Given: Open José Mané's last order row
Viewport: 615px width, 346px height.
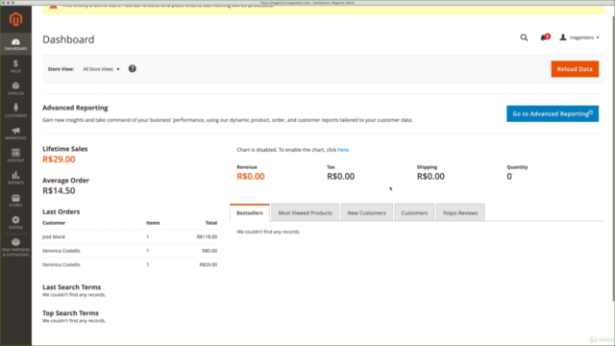Looking at the screenshot, I should point(130,236).
